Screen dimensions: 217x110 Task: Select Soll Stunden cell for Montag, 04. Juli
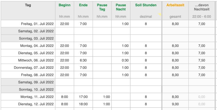(146, 46)
